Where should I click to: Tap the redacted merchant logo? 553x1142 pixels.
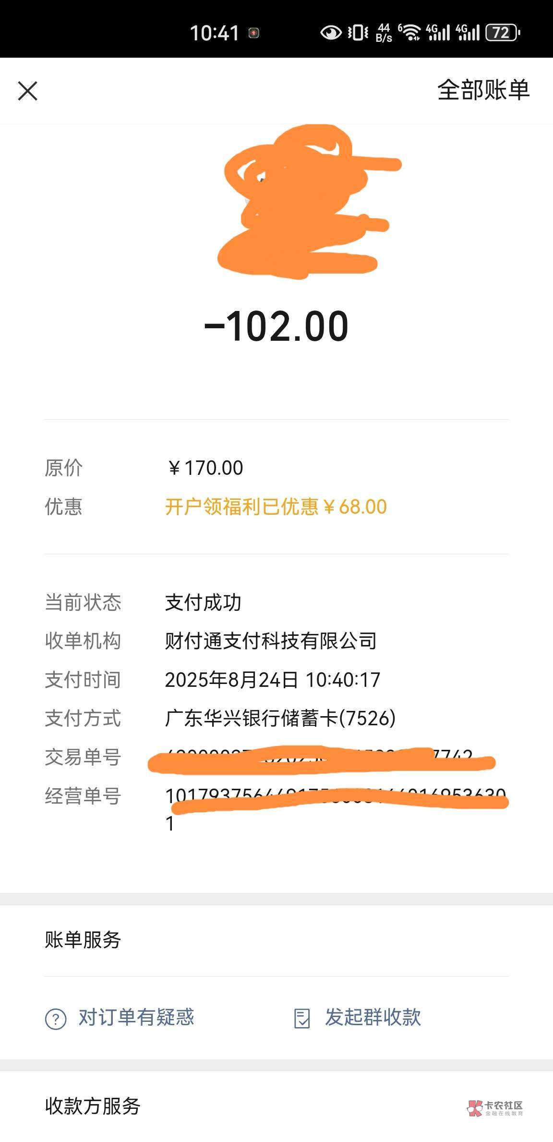(302, 202)
